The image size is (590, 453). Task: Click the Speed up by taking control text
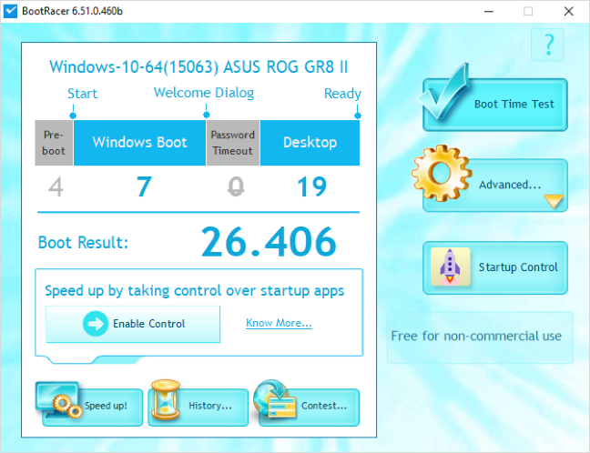(x=195, y=291)
